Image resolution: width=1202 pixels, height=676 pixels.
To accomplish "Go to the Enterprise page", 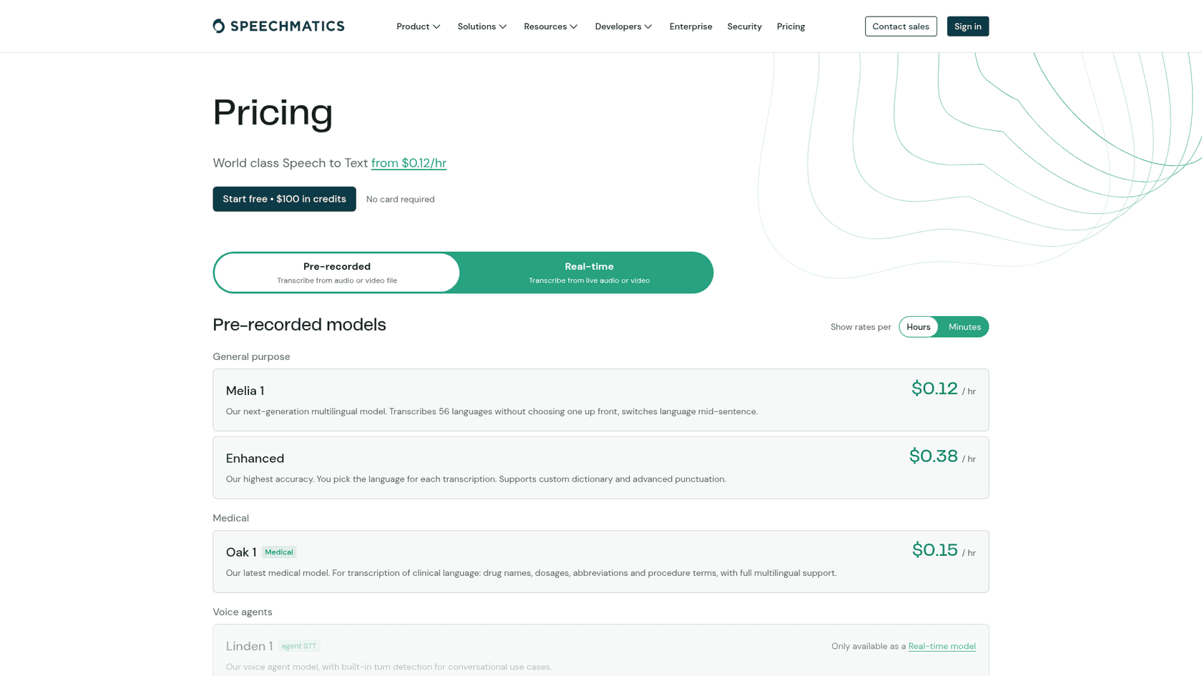I will tap(690, 26).
